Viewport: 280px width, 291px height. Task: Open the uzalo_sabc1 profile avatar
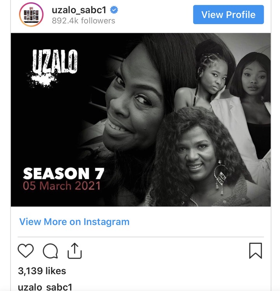(31, 14)
